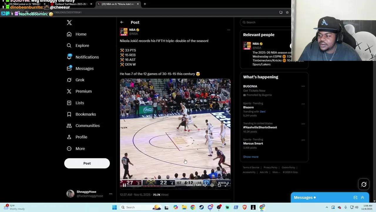
Task: Click the NBA avatar on the post
Action: [x=124, y=32]
